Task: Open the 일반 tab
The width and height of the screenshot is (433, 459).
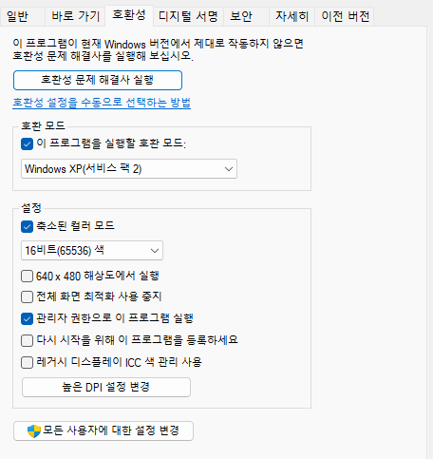Action: [22, 16]
